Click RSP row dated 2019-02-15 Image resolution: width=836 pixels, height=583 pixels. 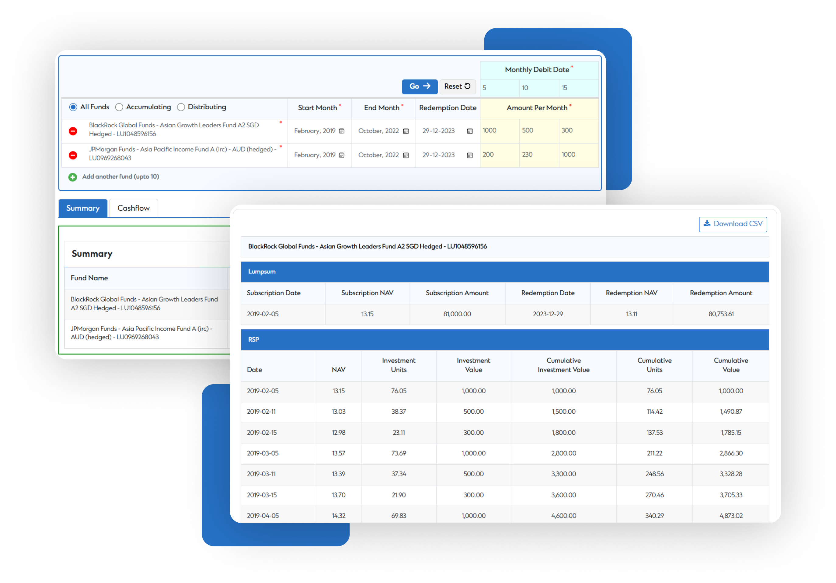point(505,433)
